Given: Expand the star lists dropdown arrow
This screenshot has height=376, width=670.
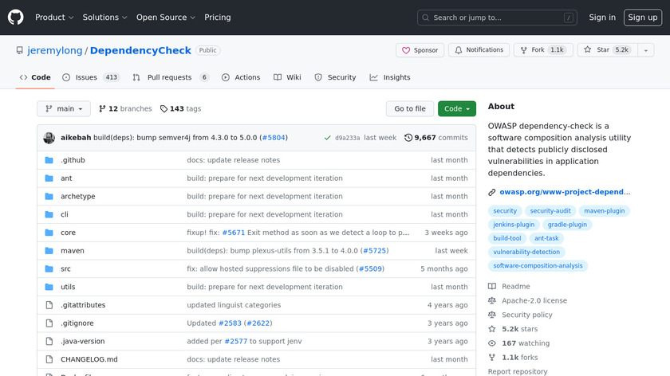Looking at the screenshot, I should point(645,50).
